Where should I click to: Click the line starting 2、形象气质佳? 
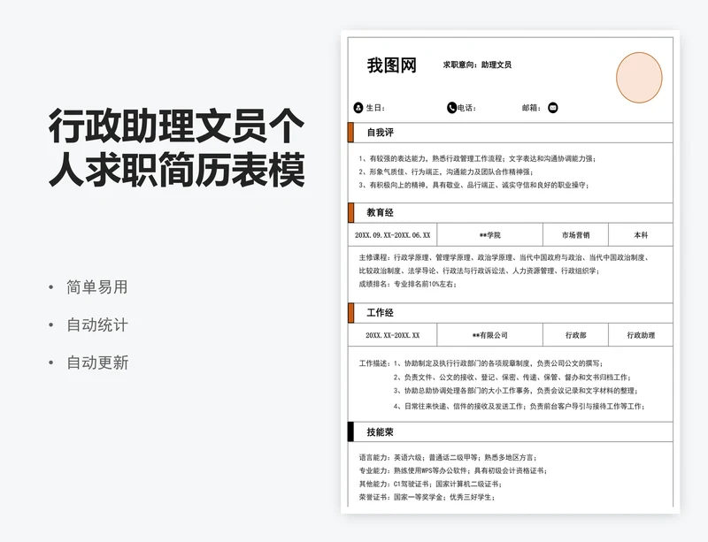(446, 172)
